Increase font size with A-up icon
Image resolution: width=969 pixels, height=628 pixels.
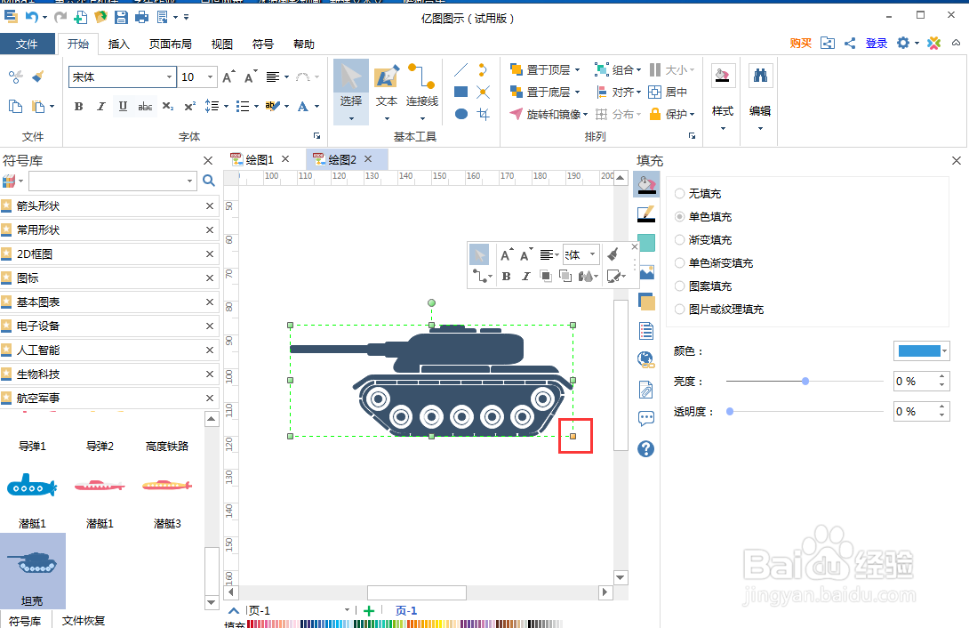[x=228, y=76]
